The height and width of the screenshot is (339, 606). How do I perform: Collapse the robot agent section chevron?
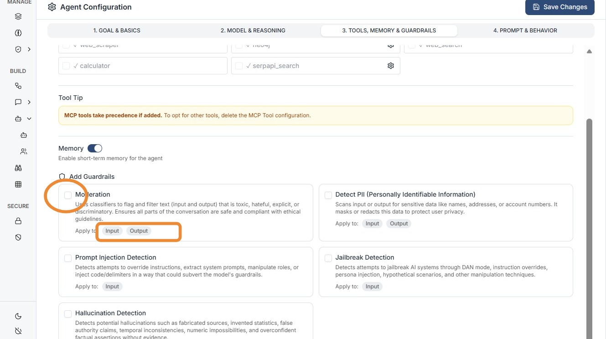click(x=29, y=119)
